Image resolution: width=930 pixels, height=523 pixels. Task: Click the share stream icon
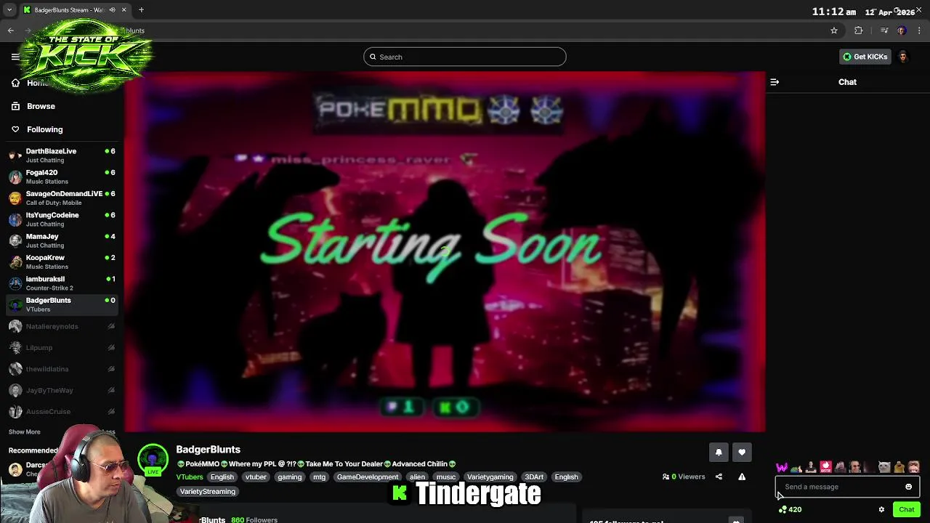(719, 477)
